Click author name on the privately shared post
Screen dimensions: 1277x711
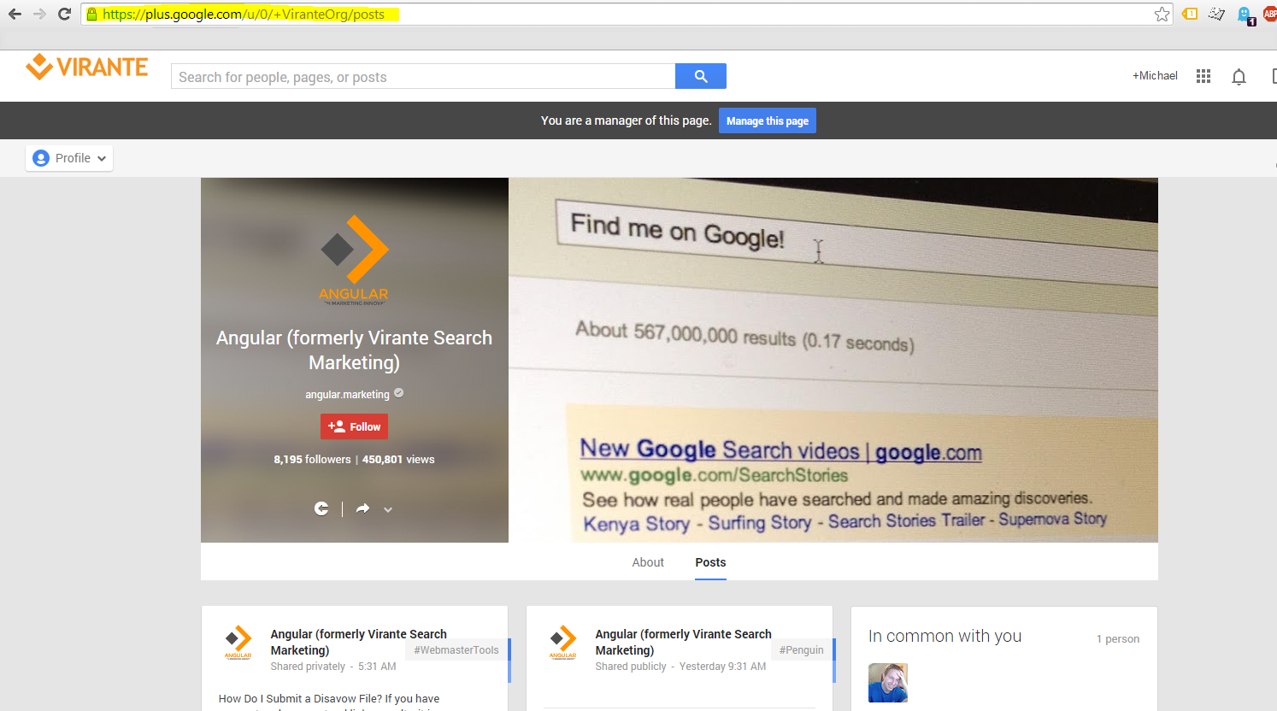click(x=358, y=642)
